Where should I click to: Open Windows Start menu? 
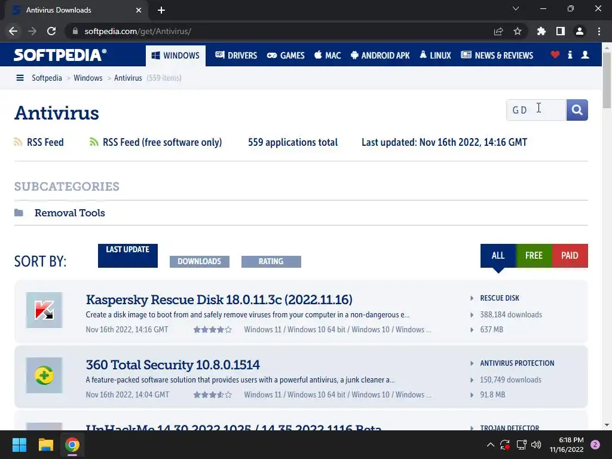tap(19, 445)
